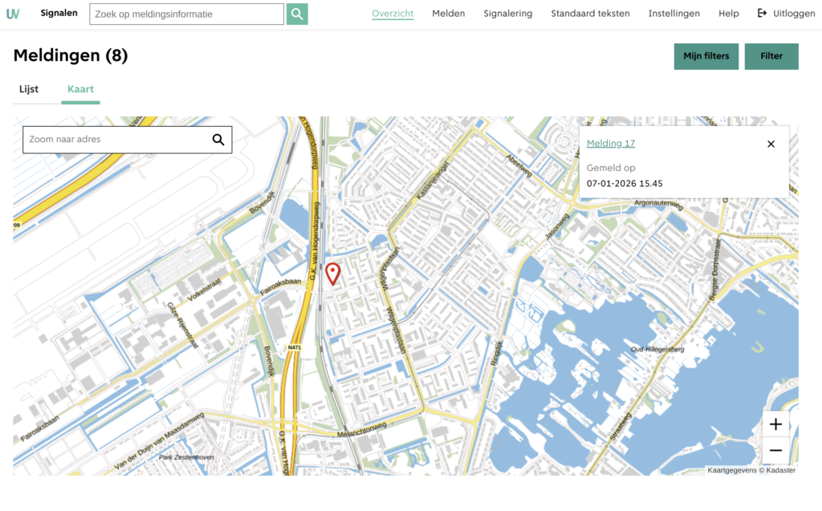Zoom out the map with minus button
Viewport: 822px width, 511px height.
click(x=775, y=451)
